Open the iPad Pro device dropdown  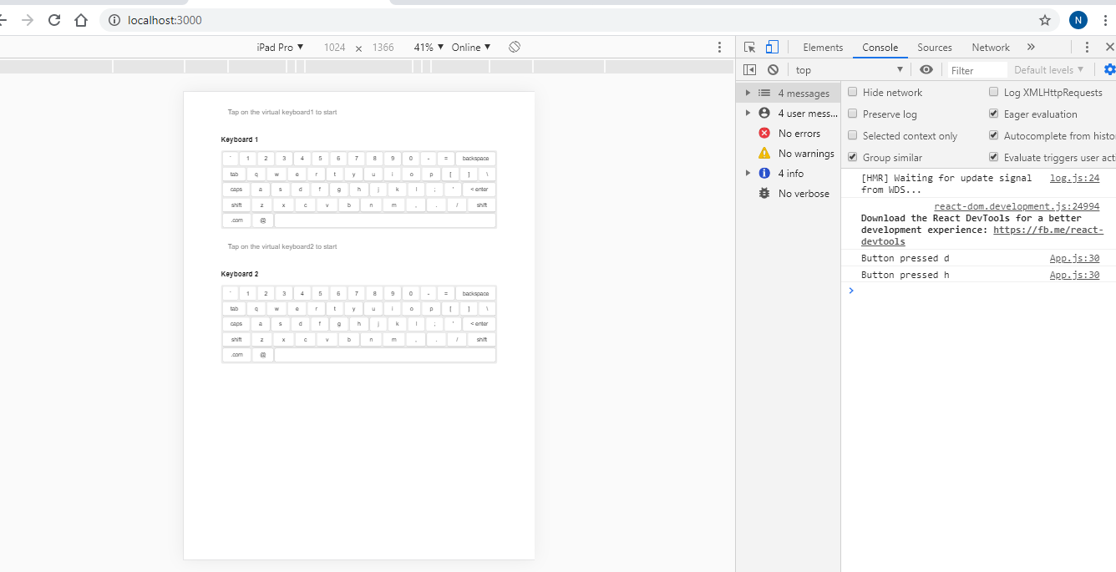(280, 48)
